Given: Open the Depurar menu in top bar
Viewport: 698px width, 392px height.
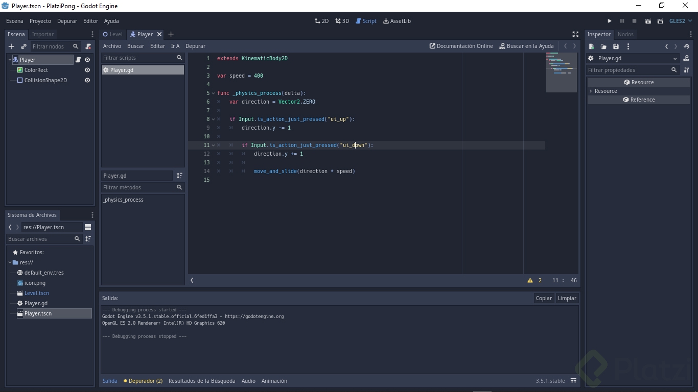Looking at the screenshot, I should click(x=67, y=21).
